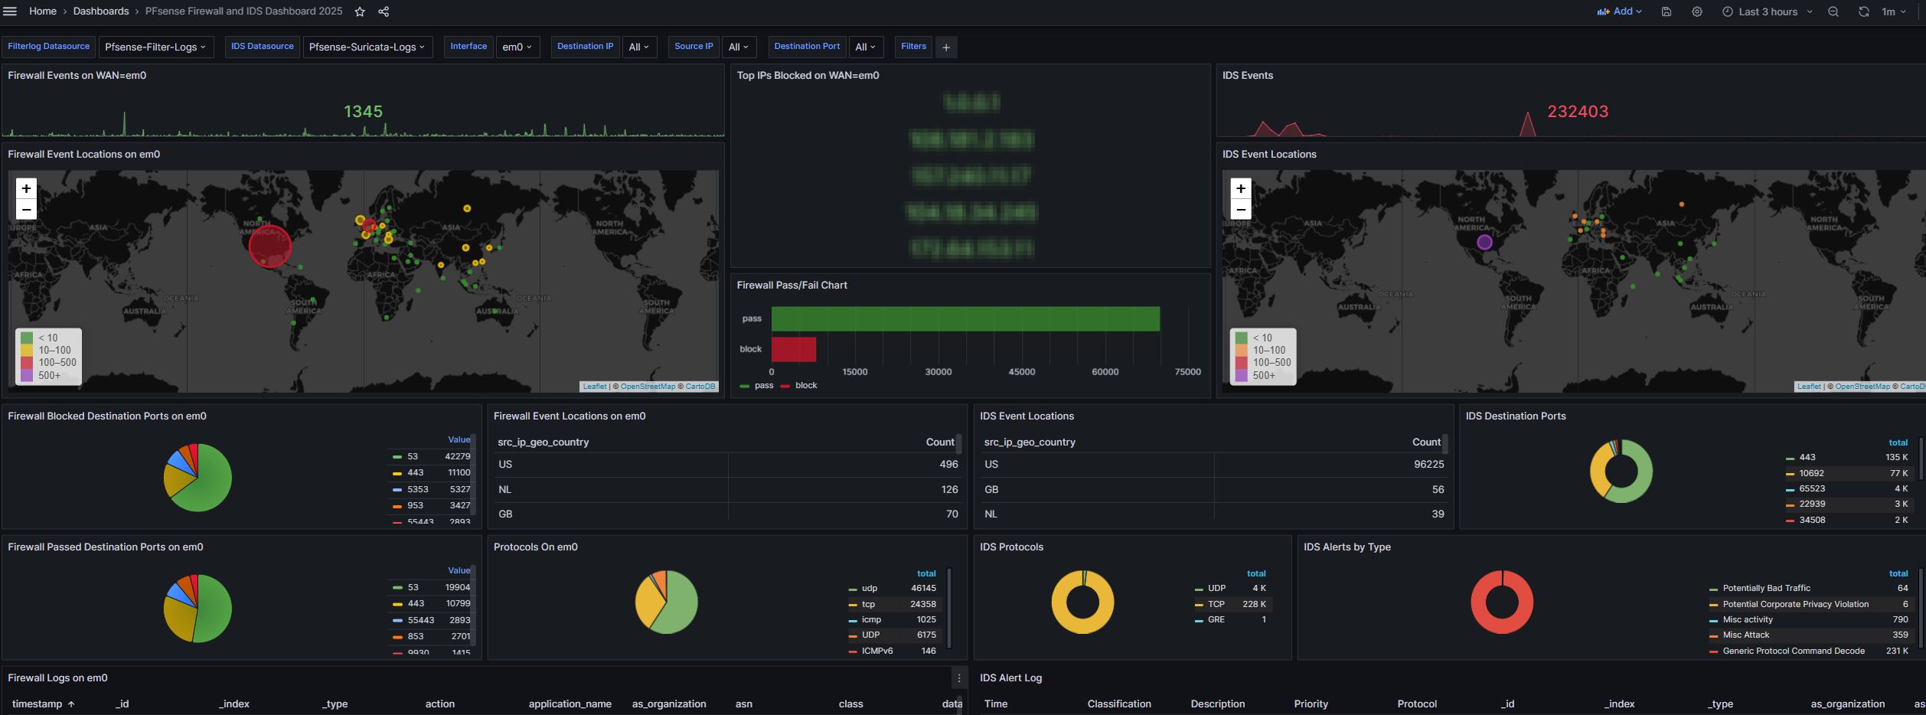This screenshot has width=1926, height=715.
Task: Open the Add menu in toolbar
Action: (x=1619, y=11)
